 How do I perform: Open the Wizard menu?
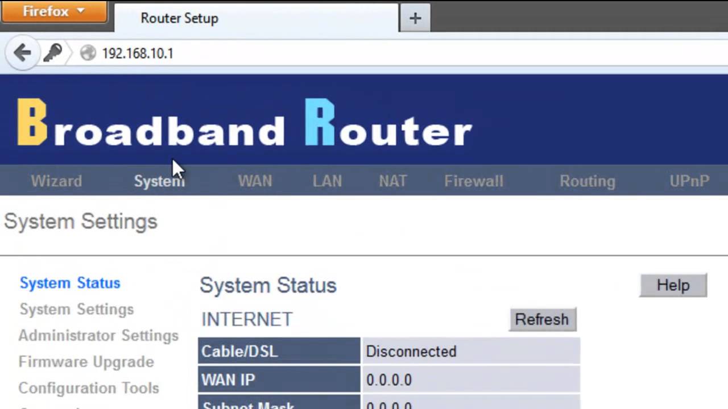pyautogui.click(x=56, y=181)
